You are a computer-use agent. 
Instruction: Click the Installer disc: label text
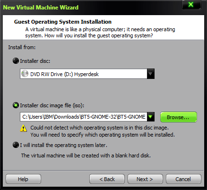35,61
